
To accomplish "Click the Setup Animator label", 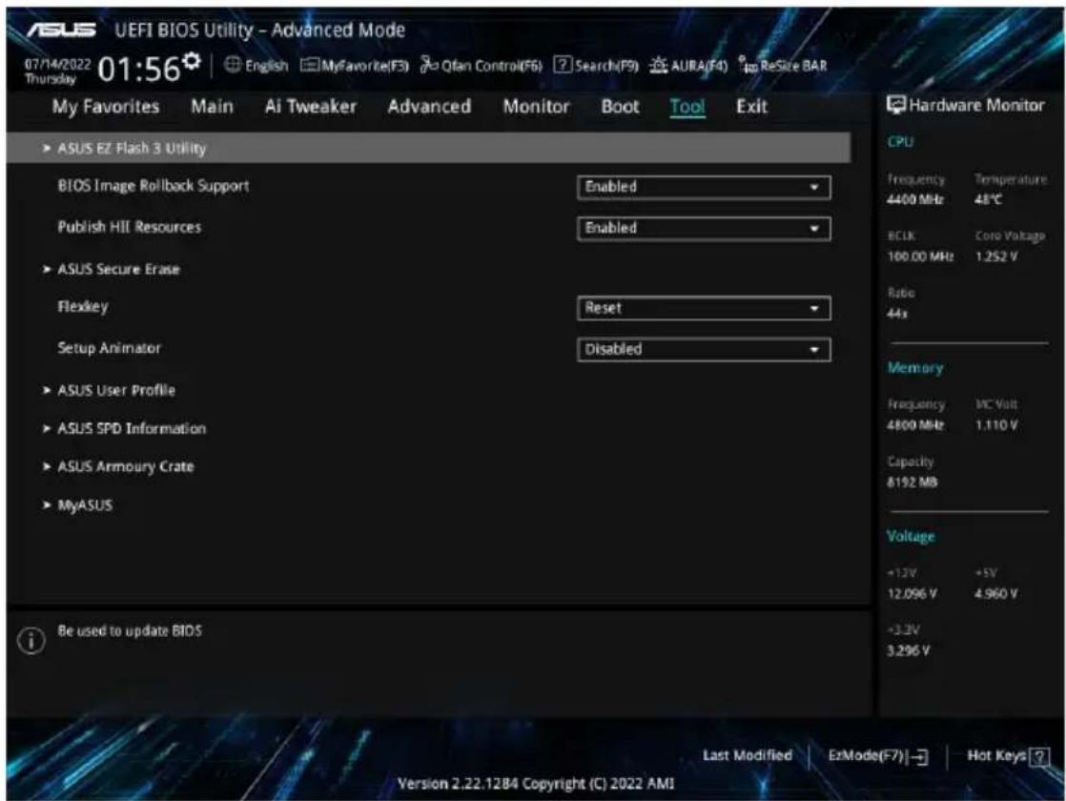I will (109, 348).
